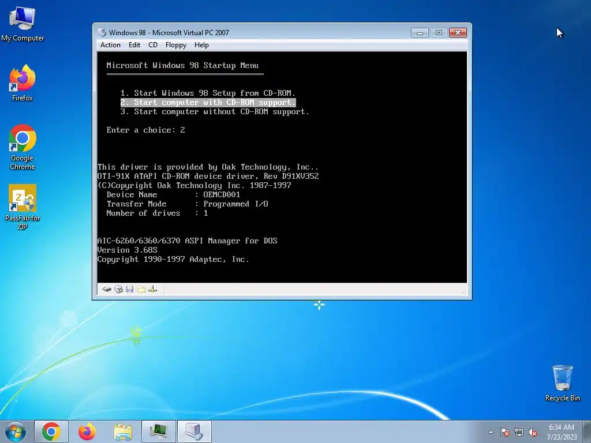Select My Computer desktop icon
The image size is (591, 443).
(x=23, y=24)
